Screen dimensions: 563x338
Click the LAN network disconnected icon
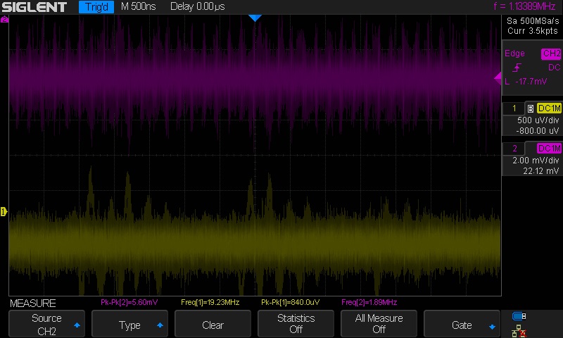pos(519,330)
